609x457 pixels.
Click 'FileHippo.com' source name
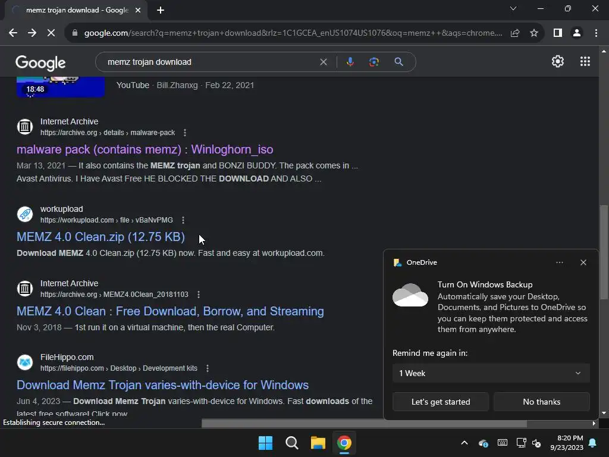tap(67, 357)
